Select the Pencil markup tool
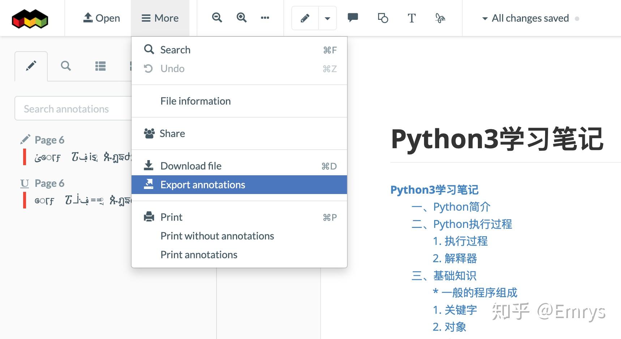Screen dimensions: 621x339 pos(304,18)
